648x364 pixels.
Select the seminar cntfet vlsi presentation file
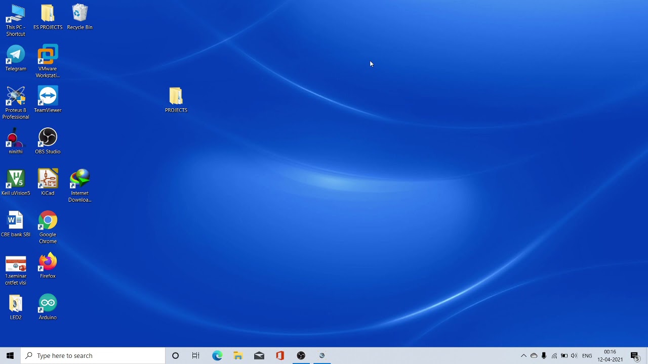pos(16,271)
